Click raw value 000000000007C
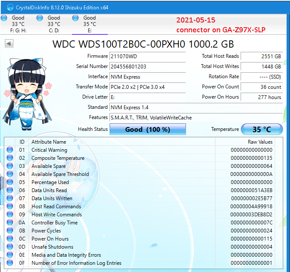Viewport: 290px width, 272px height. [252, 223]
